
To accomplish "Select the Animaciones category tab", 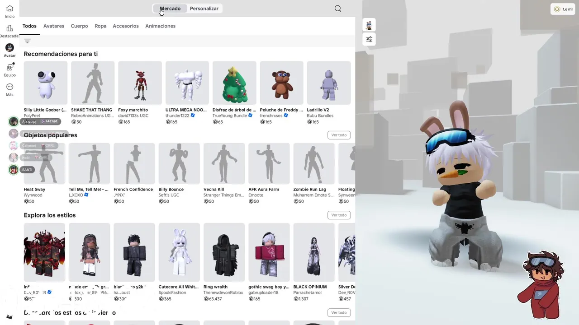I will pos(160,26).
